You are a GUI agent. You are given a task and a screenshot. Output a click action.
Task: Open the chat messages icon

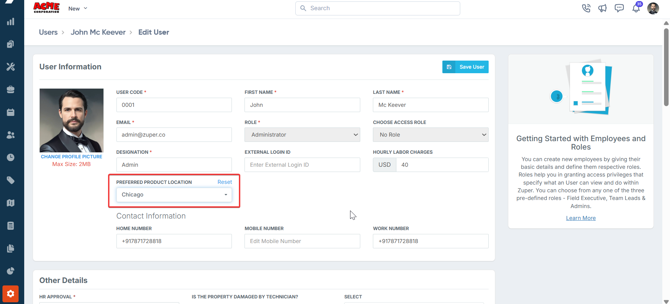(x=619, y=8)
